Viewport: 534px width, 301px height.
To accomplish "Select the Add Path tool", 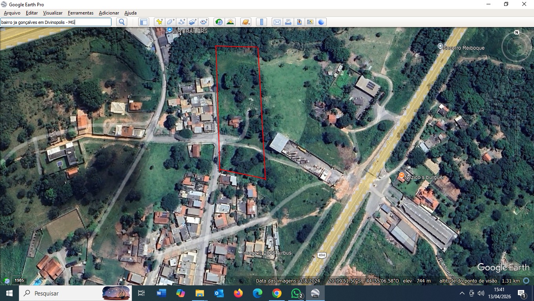I will (x=181, y=22).
